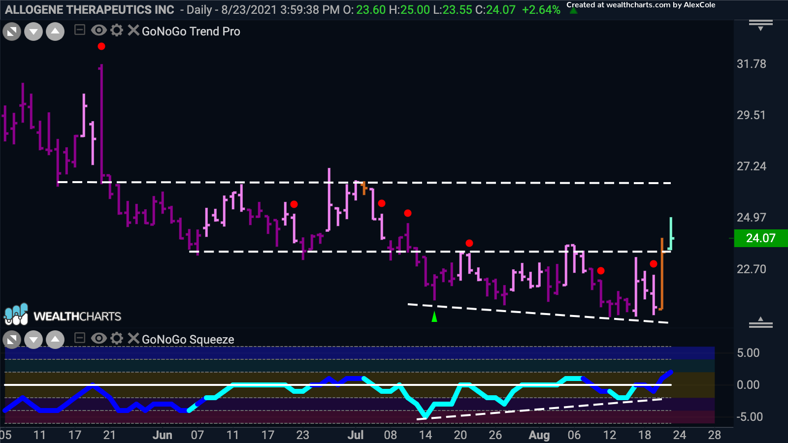788x443 pixels.
Task: Click the red dot near Jul 08
Action: (x=382, y=203)
